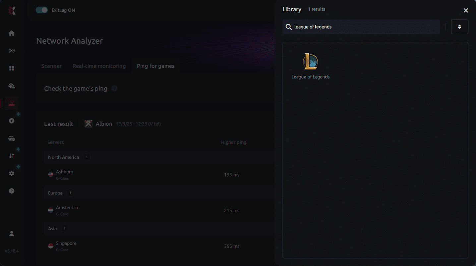Click the v5.18.4 version label
Viewport: 476px width, 266px height.
[12, 251]
